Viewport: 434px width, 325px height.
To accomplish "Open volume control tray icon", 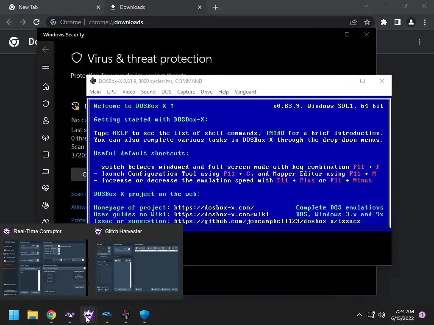I will (x=381, y=315).
